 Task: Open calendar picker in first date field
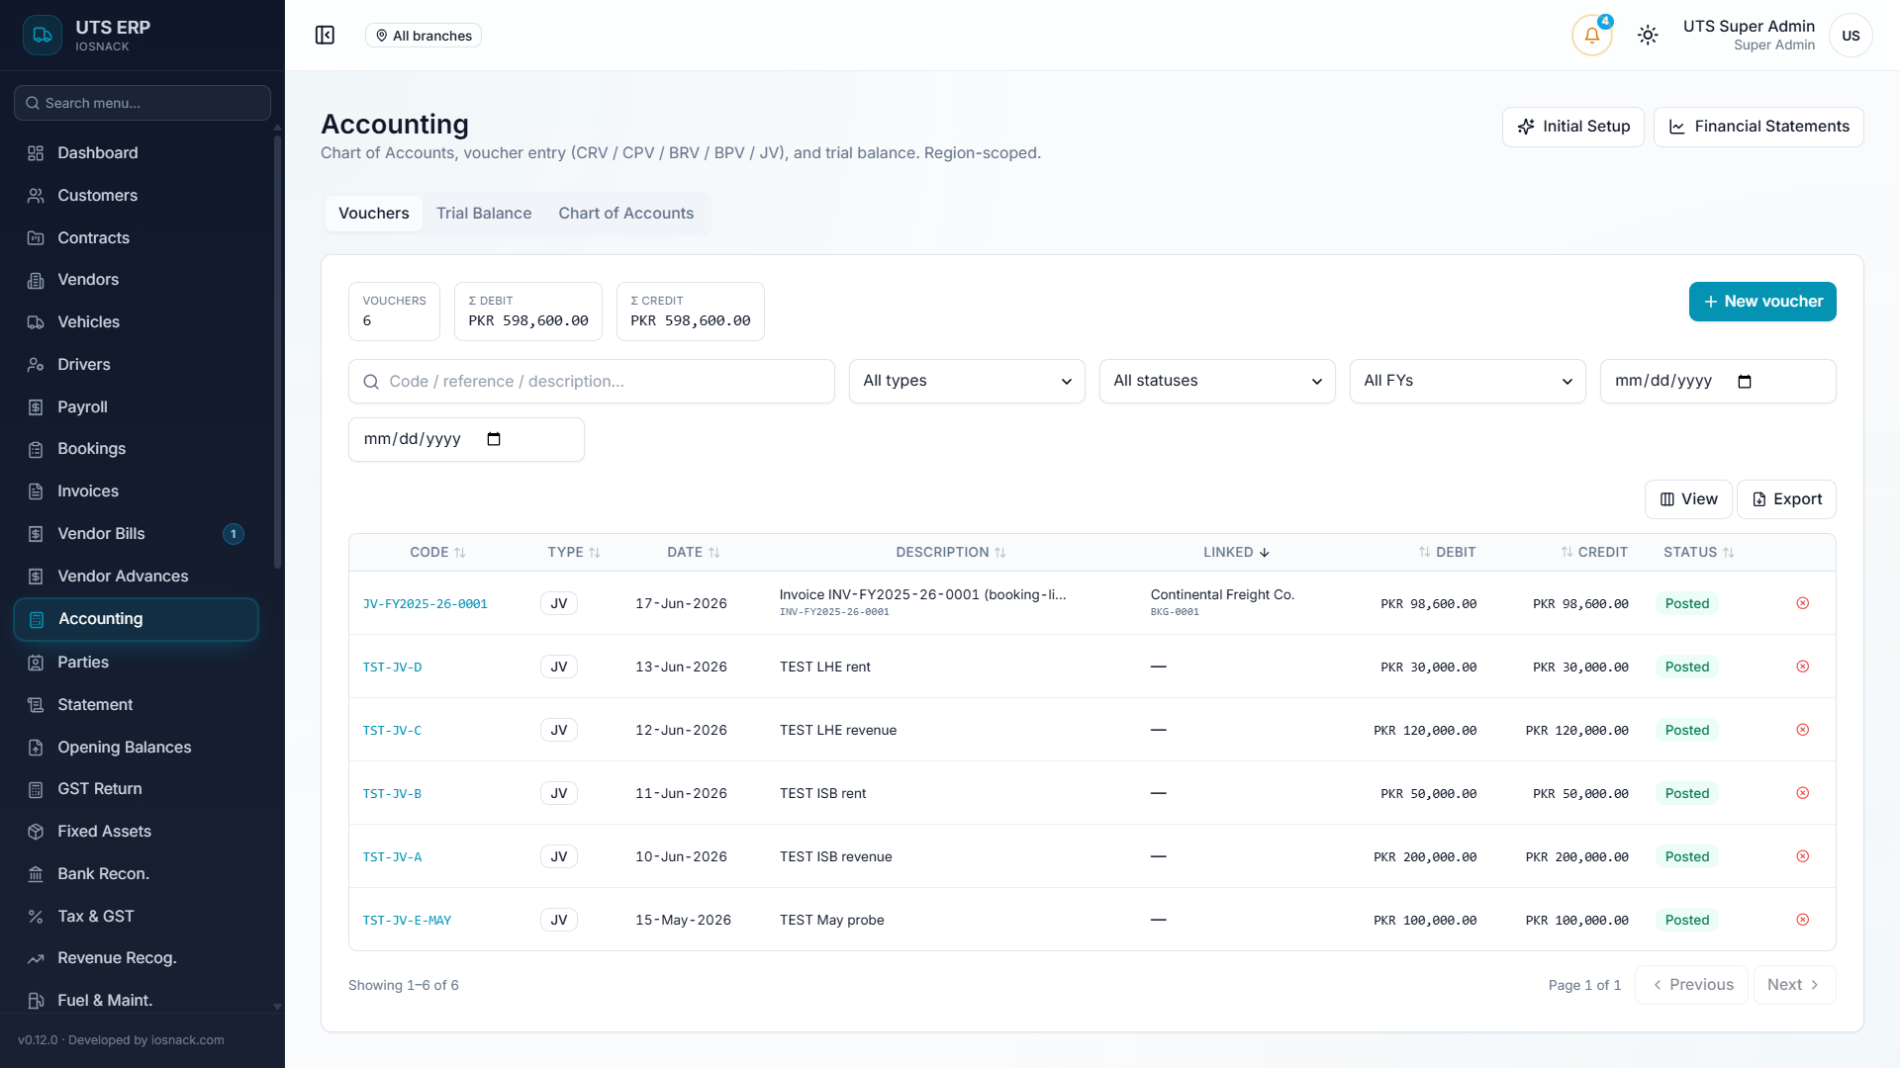click(1745, 382)
